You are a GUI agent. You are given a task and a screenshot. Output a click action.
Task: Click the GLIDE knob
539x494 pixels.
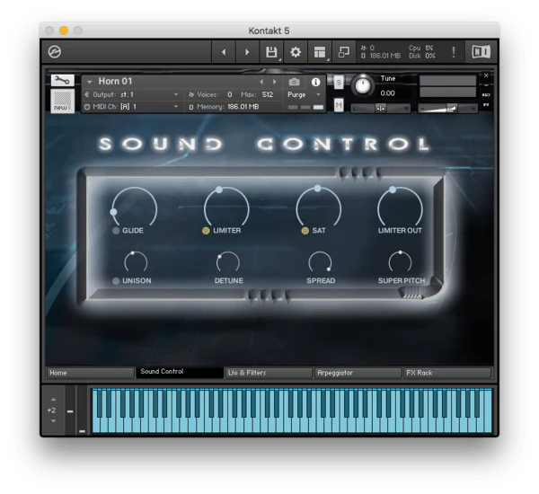point(135,208)
